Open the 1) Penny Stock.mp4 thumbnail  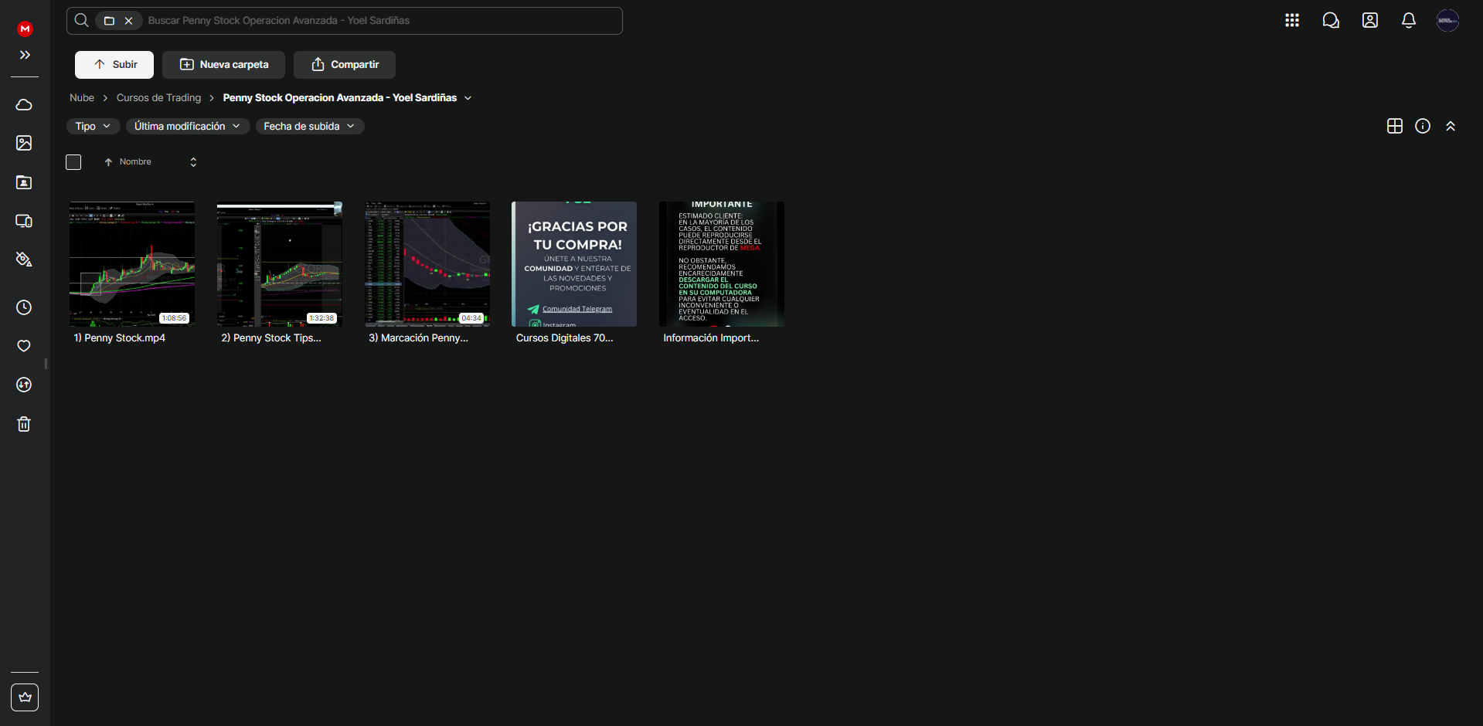click(x=132, y=264)
